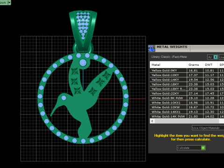Click the 21.80 grams value
The width and height of the screenshot is (224, 168).
point(193,116)
